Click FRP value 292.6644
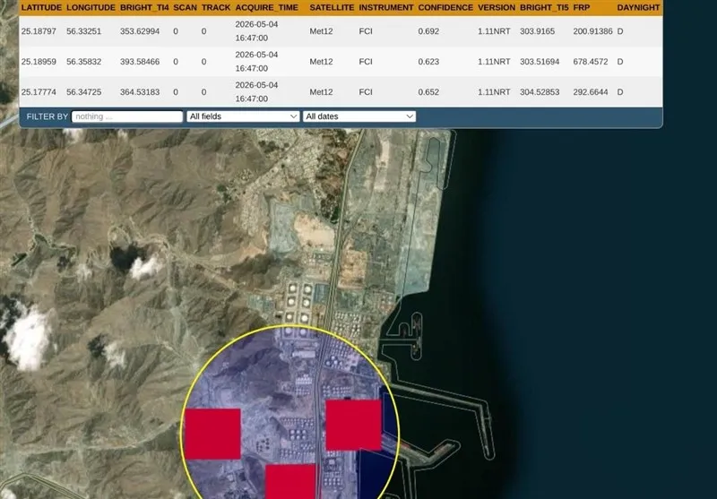Screen dimensions: 717x499 pos(591,92)
